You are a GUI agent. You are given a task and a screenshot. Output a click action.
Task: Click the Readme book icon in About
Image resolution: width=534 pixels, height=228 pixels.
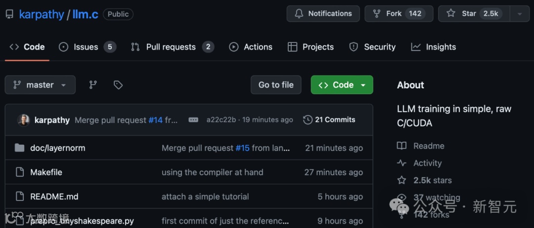(x=401, y=146)
